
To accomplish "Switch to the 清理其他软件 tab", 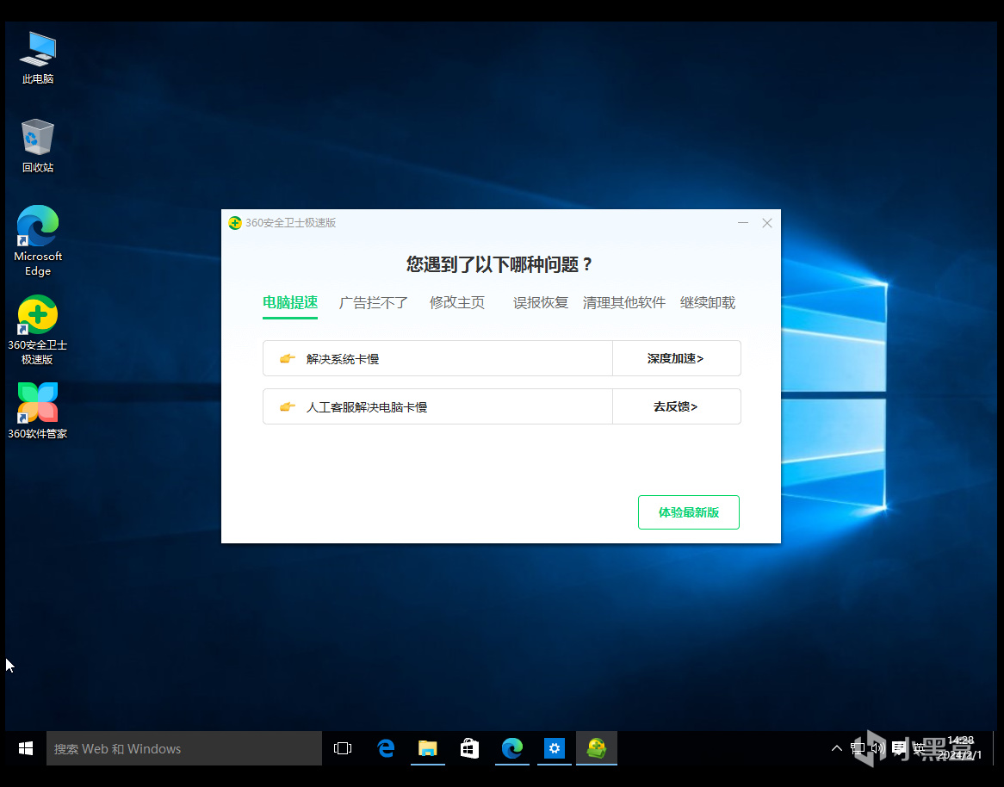I will coord(624,303).
